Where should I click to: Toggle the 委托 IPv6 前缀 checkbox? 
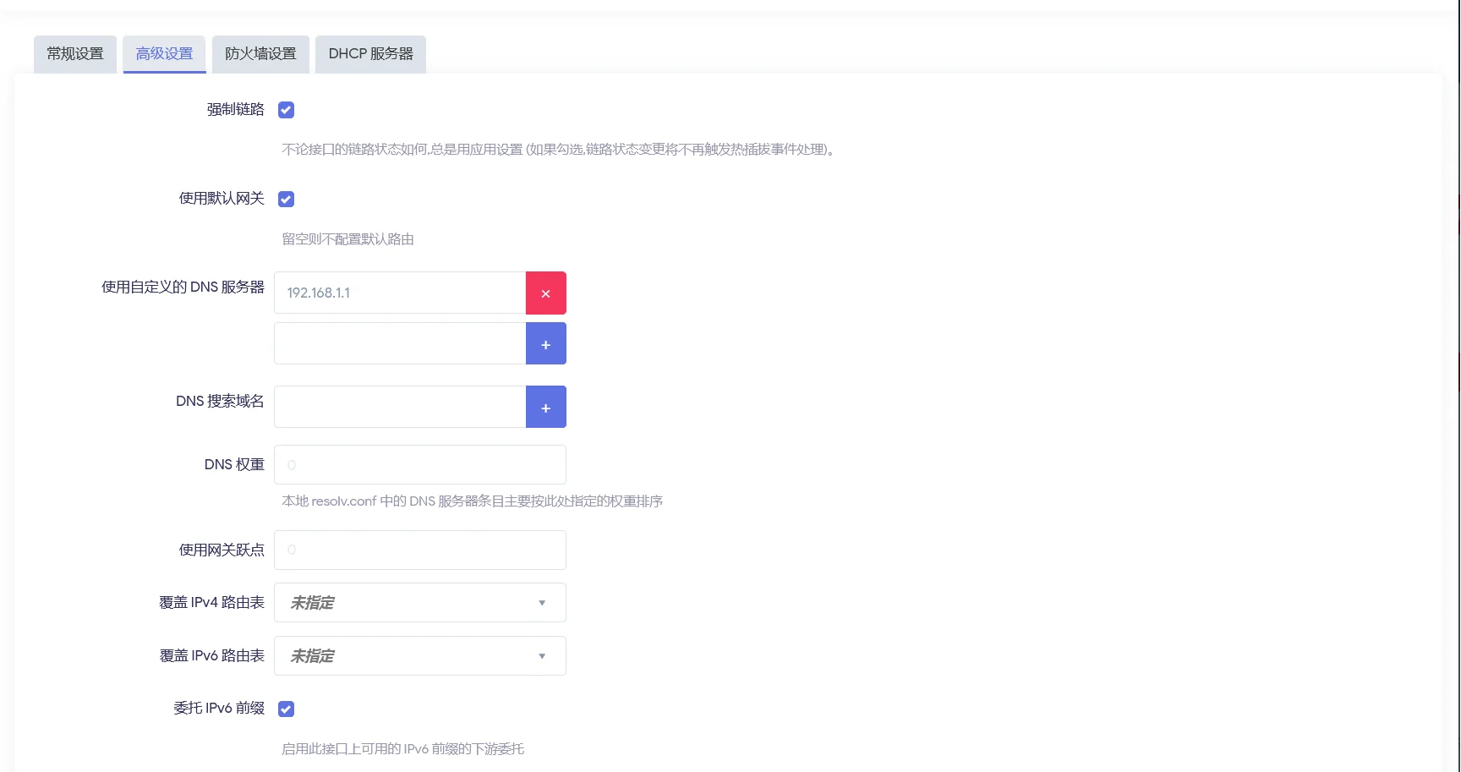click(x=287, y=709)
